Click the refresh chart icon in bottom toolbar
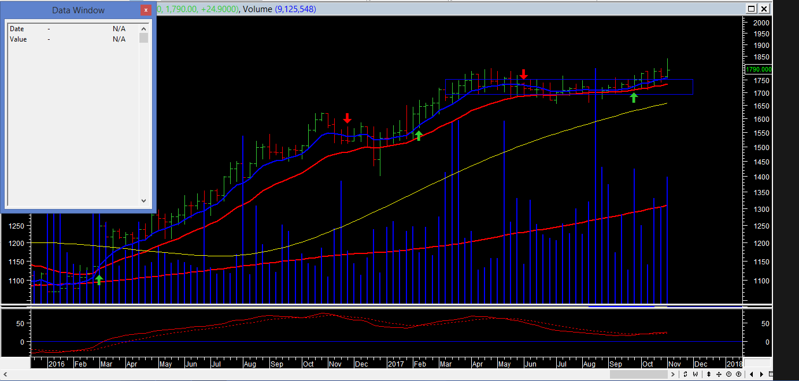 [685, 374]
